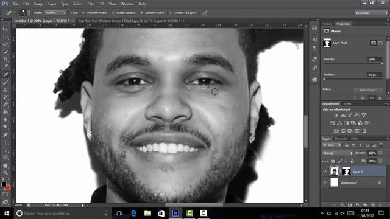Open the Essentials workspace dropdown

coord(371,13)
